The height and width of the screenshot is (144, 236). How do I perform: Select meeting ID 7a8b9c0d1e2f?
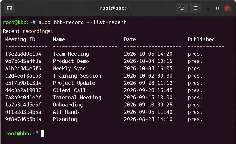click(x=23, y=98)
